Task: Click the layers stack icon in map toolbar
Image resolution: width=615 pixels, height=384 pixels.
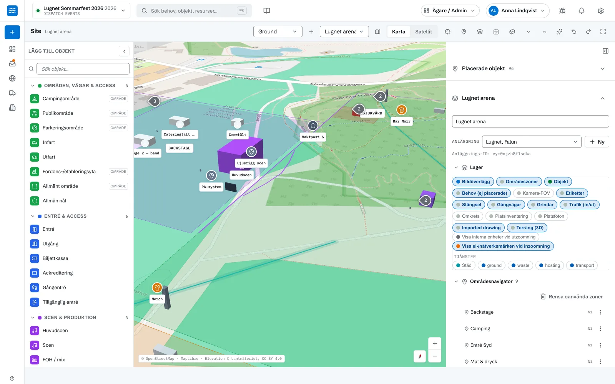Action: (480, 32)
